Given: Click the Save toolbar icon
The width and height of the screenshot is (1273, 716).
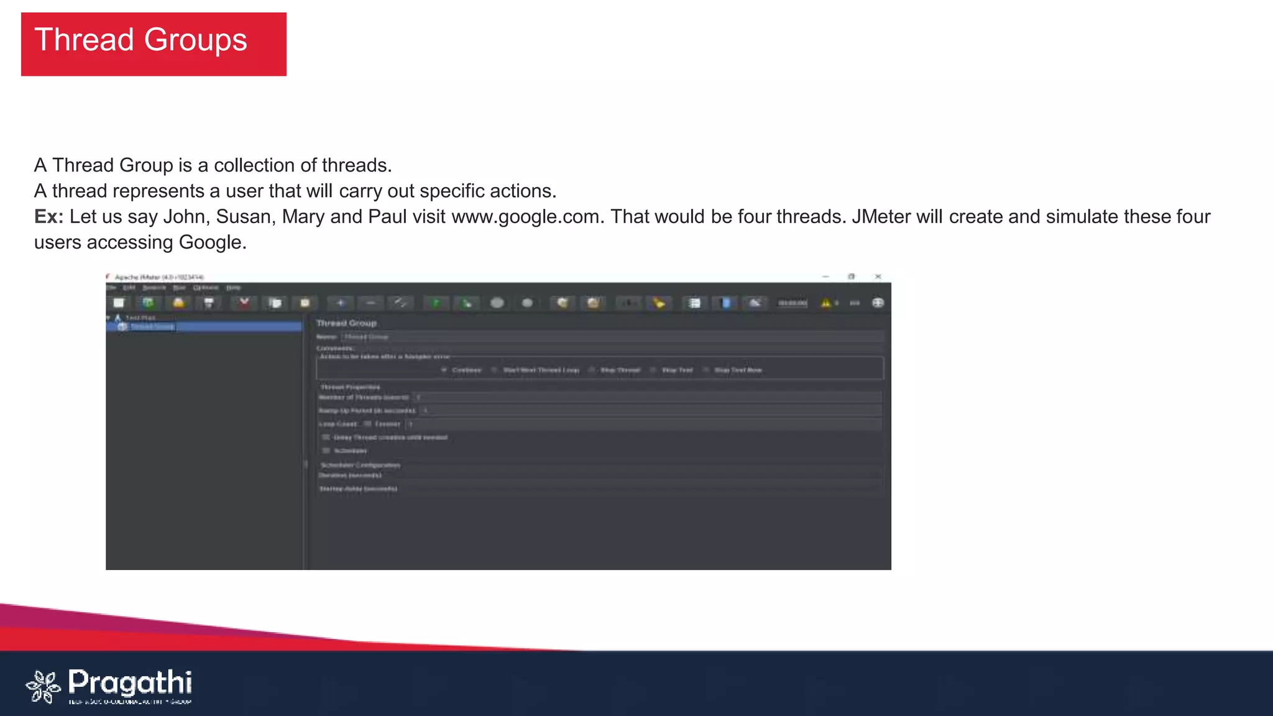Looking at the screenshot, I should pos(209,303).
